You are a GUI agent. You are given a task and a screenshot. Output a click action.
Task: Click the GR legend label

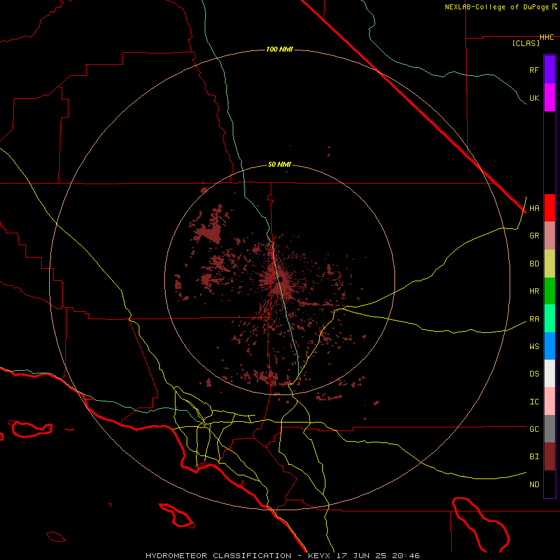[x=534, y=236]
